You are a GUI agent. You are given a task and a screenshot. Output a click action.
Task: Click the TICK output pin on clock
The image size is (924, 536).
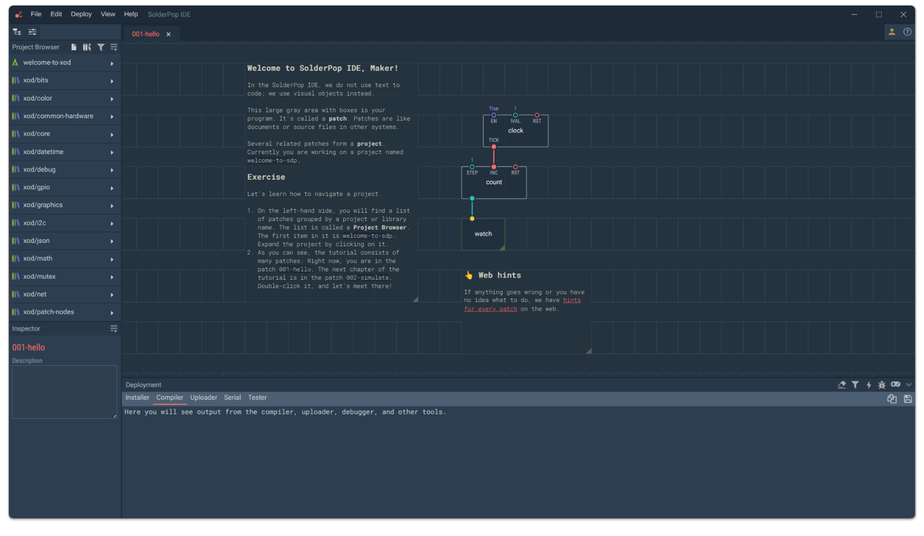(x=494, y=147)
